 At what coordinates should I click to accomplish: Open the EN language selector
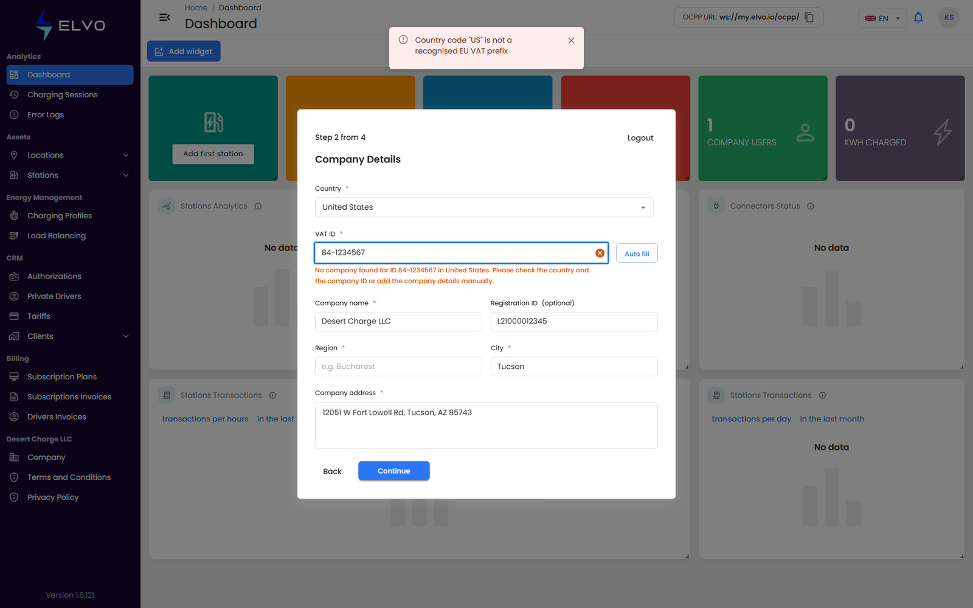coord(882,18)
